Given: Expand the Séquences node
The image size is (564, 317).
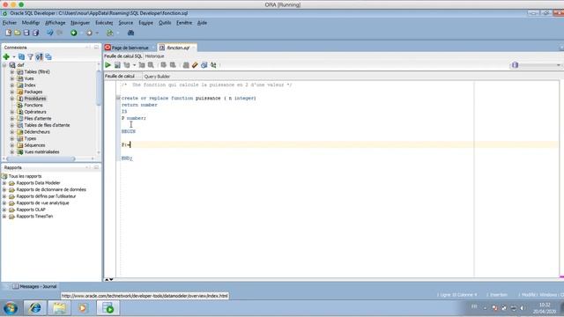Looking at the screenshot, I should point(12,145).
